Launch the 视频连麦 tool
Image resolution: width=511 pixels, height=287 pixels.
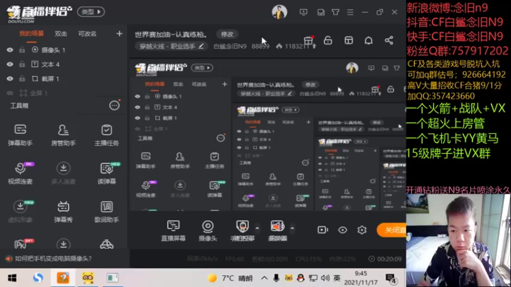(20, 173)
